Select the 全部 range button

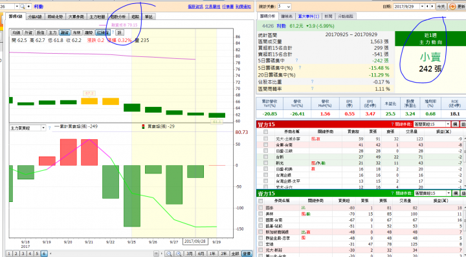coord(235,254)
